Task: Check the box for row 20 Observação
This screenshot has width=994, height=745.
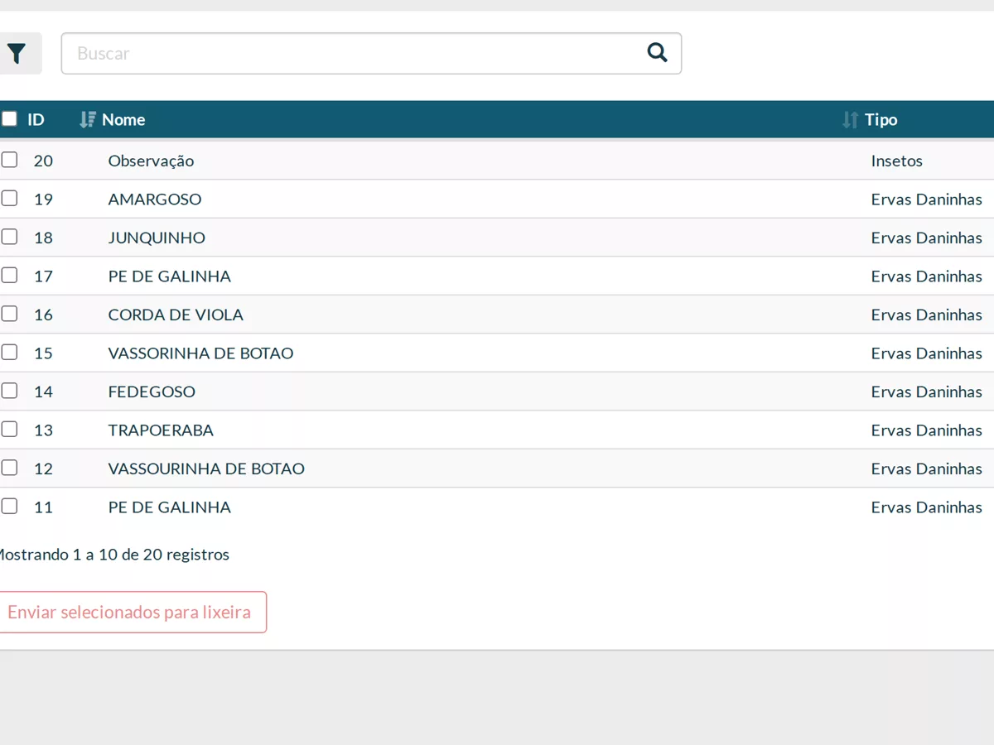Action: tap(9, 160)
